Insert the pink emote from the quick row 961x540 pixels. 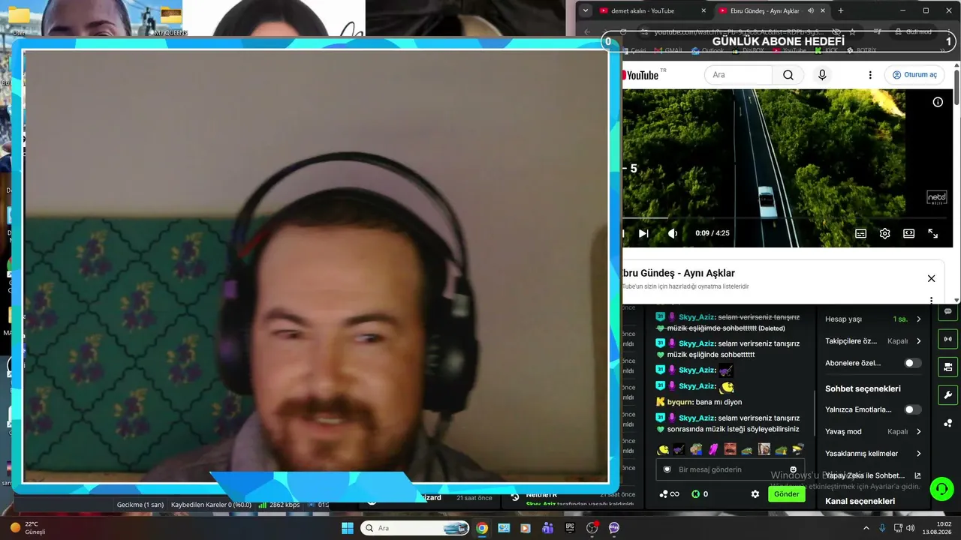pos(713,449)
